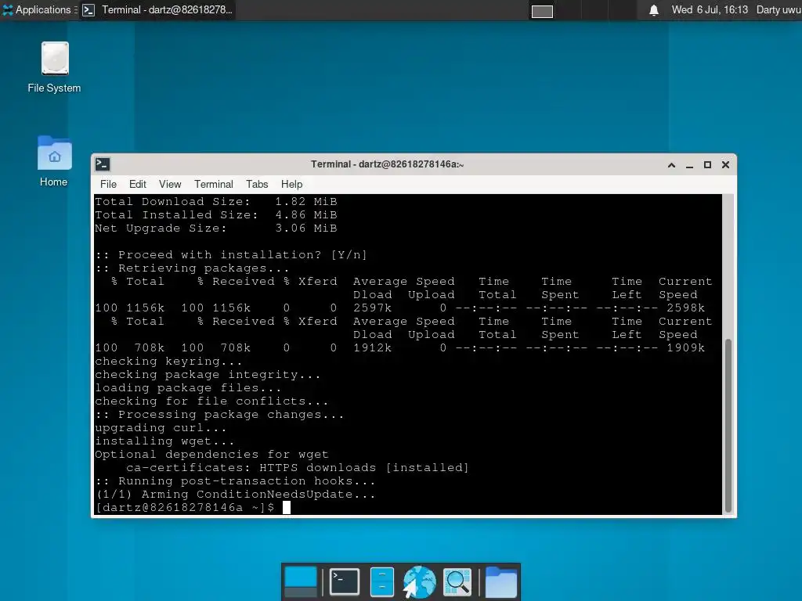Click the 'upgrading curl...' line
The image size is (802, 601).
(x=161, y=427)
